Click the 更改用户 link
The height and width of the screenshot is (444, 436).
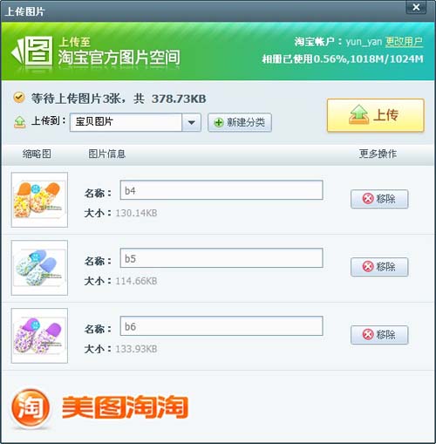(404, 42)
